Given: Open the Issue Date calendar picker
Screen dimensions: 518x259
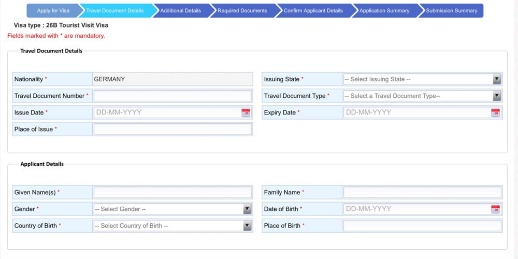Looking at the screenshot, I should (246, 112).
